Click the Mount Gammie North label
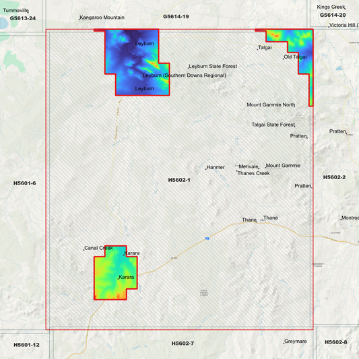This screenshot has width=359, height=359. coord(271,104)
